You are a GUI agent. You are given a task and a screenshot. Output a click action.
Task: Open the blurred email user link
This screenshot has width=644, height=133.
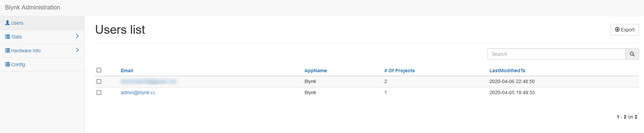(148, 81)
